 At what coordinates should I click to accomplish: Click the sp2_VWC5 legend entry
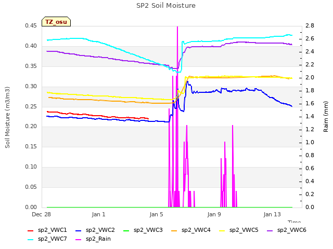pyautogui.click(x=239, y=230)
